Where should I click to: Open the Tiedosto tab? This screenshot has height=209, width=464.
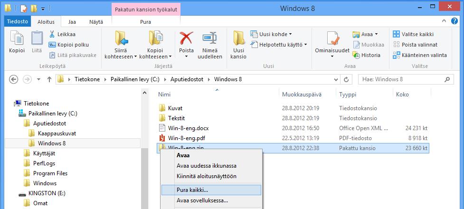click(x=18, y=21)
